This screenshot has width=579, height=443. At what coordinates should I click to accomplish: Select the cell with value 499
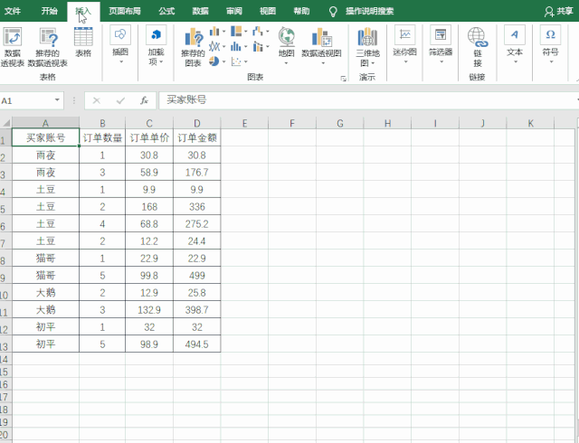point(197,276)
